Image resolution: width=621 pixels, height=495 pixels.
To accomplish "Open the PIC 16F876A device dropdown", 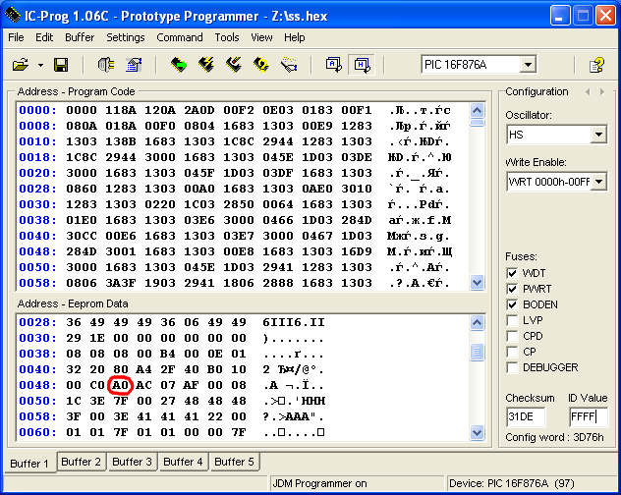I will (x=528, y=65).
